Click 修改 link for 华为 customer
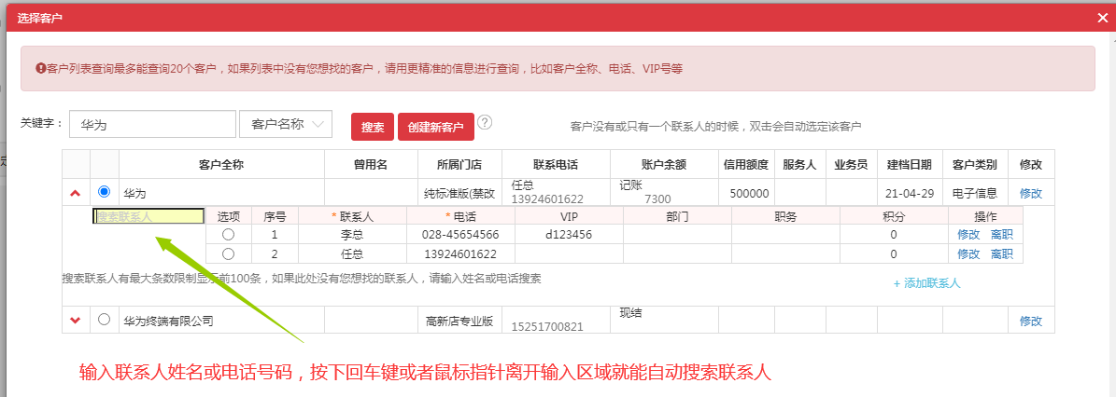This screenshot has height=397, width=1116. [1031, 193]
